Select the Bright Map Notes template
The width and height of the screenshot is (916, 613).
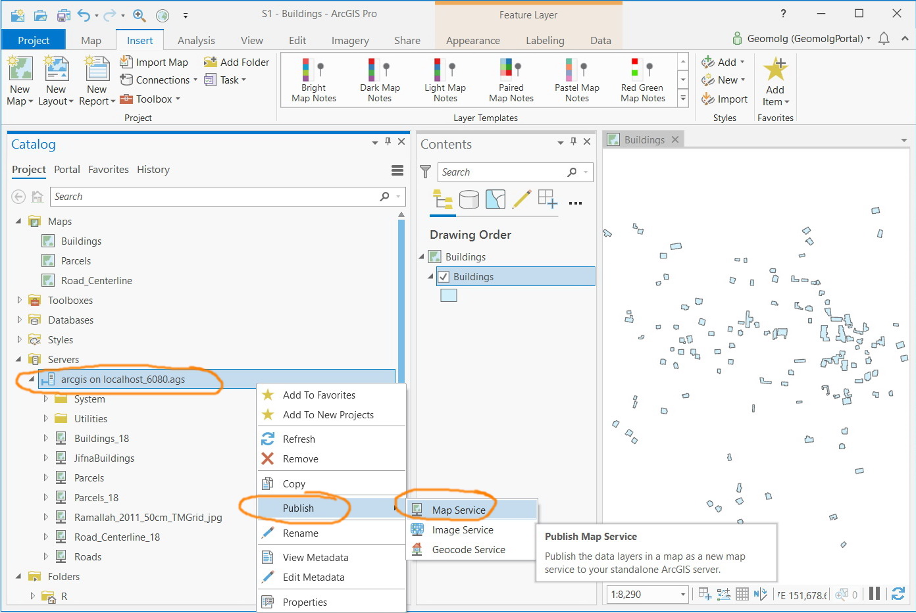point(314,80)
